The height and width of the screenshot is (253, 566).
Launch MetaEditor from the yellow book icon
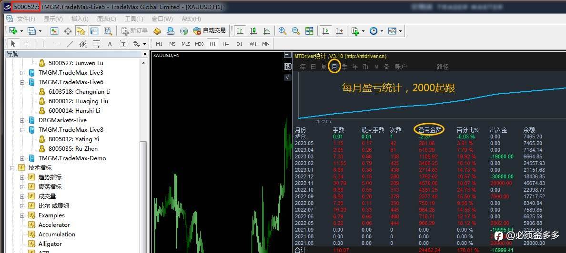[157, 31]
